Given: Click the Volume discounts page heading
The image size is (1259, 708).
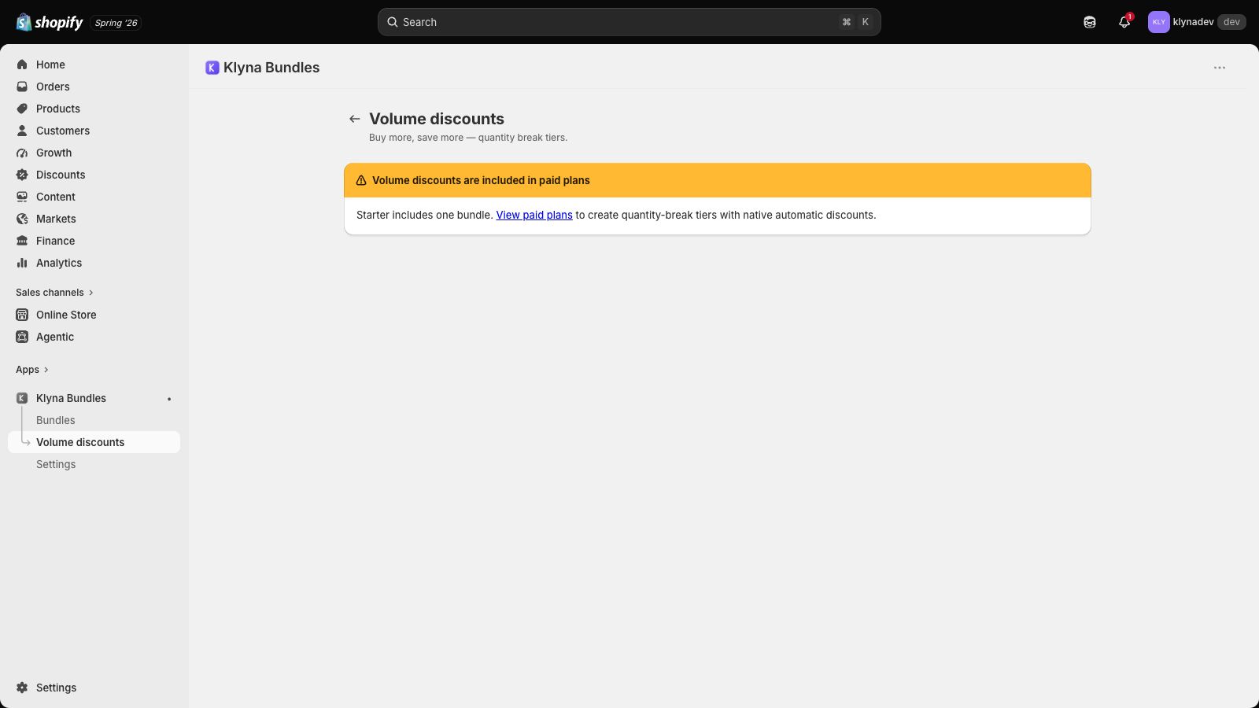Looking at the screenshot, I should tap(437, 119).
